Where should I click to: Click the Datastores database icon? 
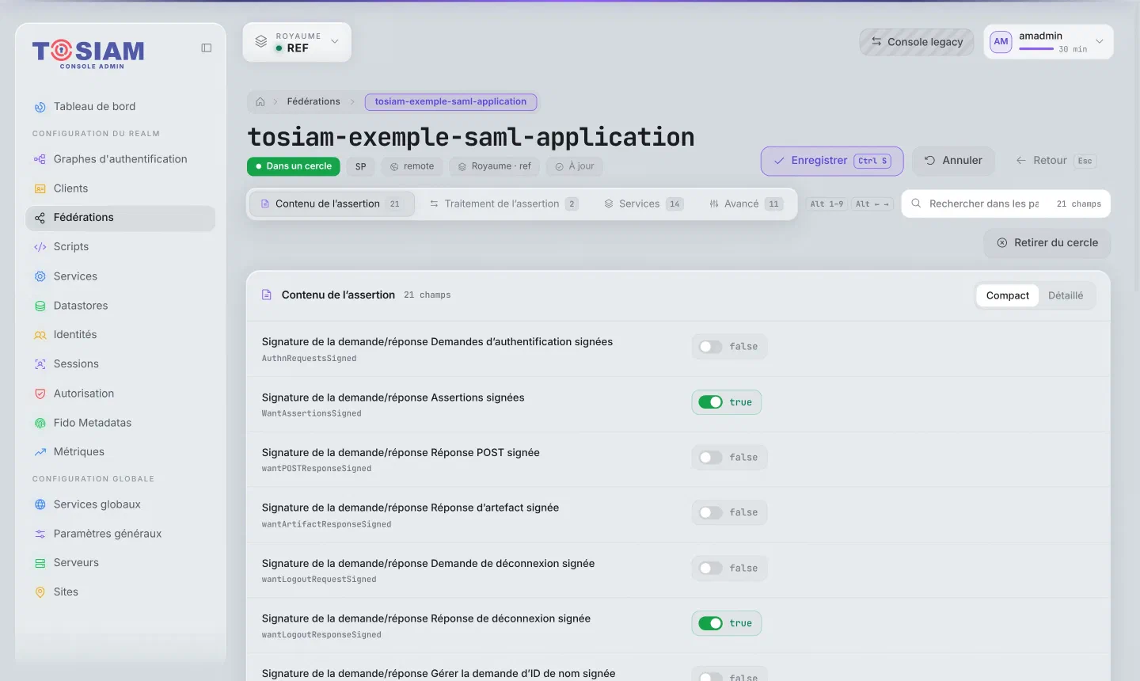pos(40,306)
